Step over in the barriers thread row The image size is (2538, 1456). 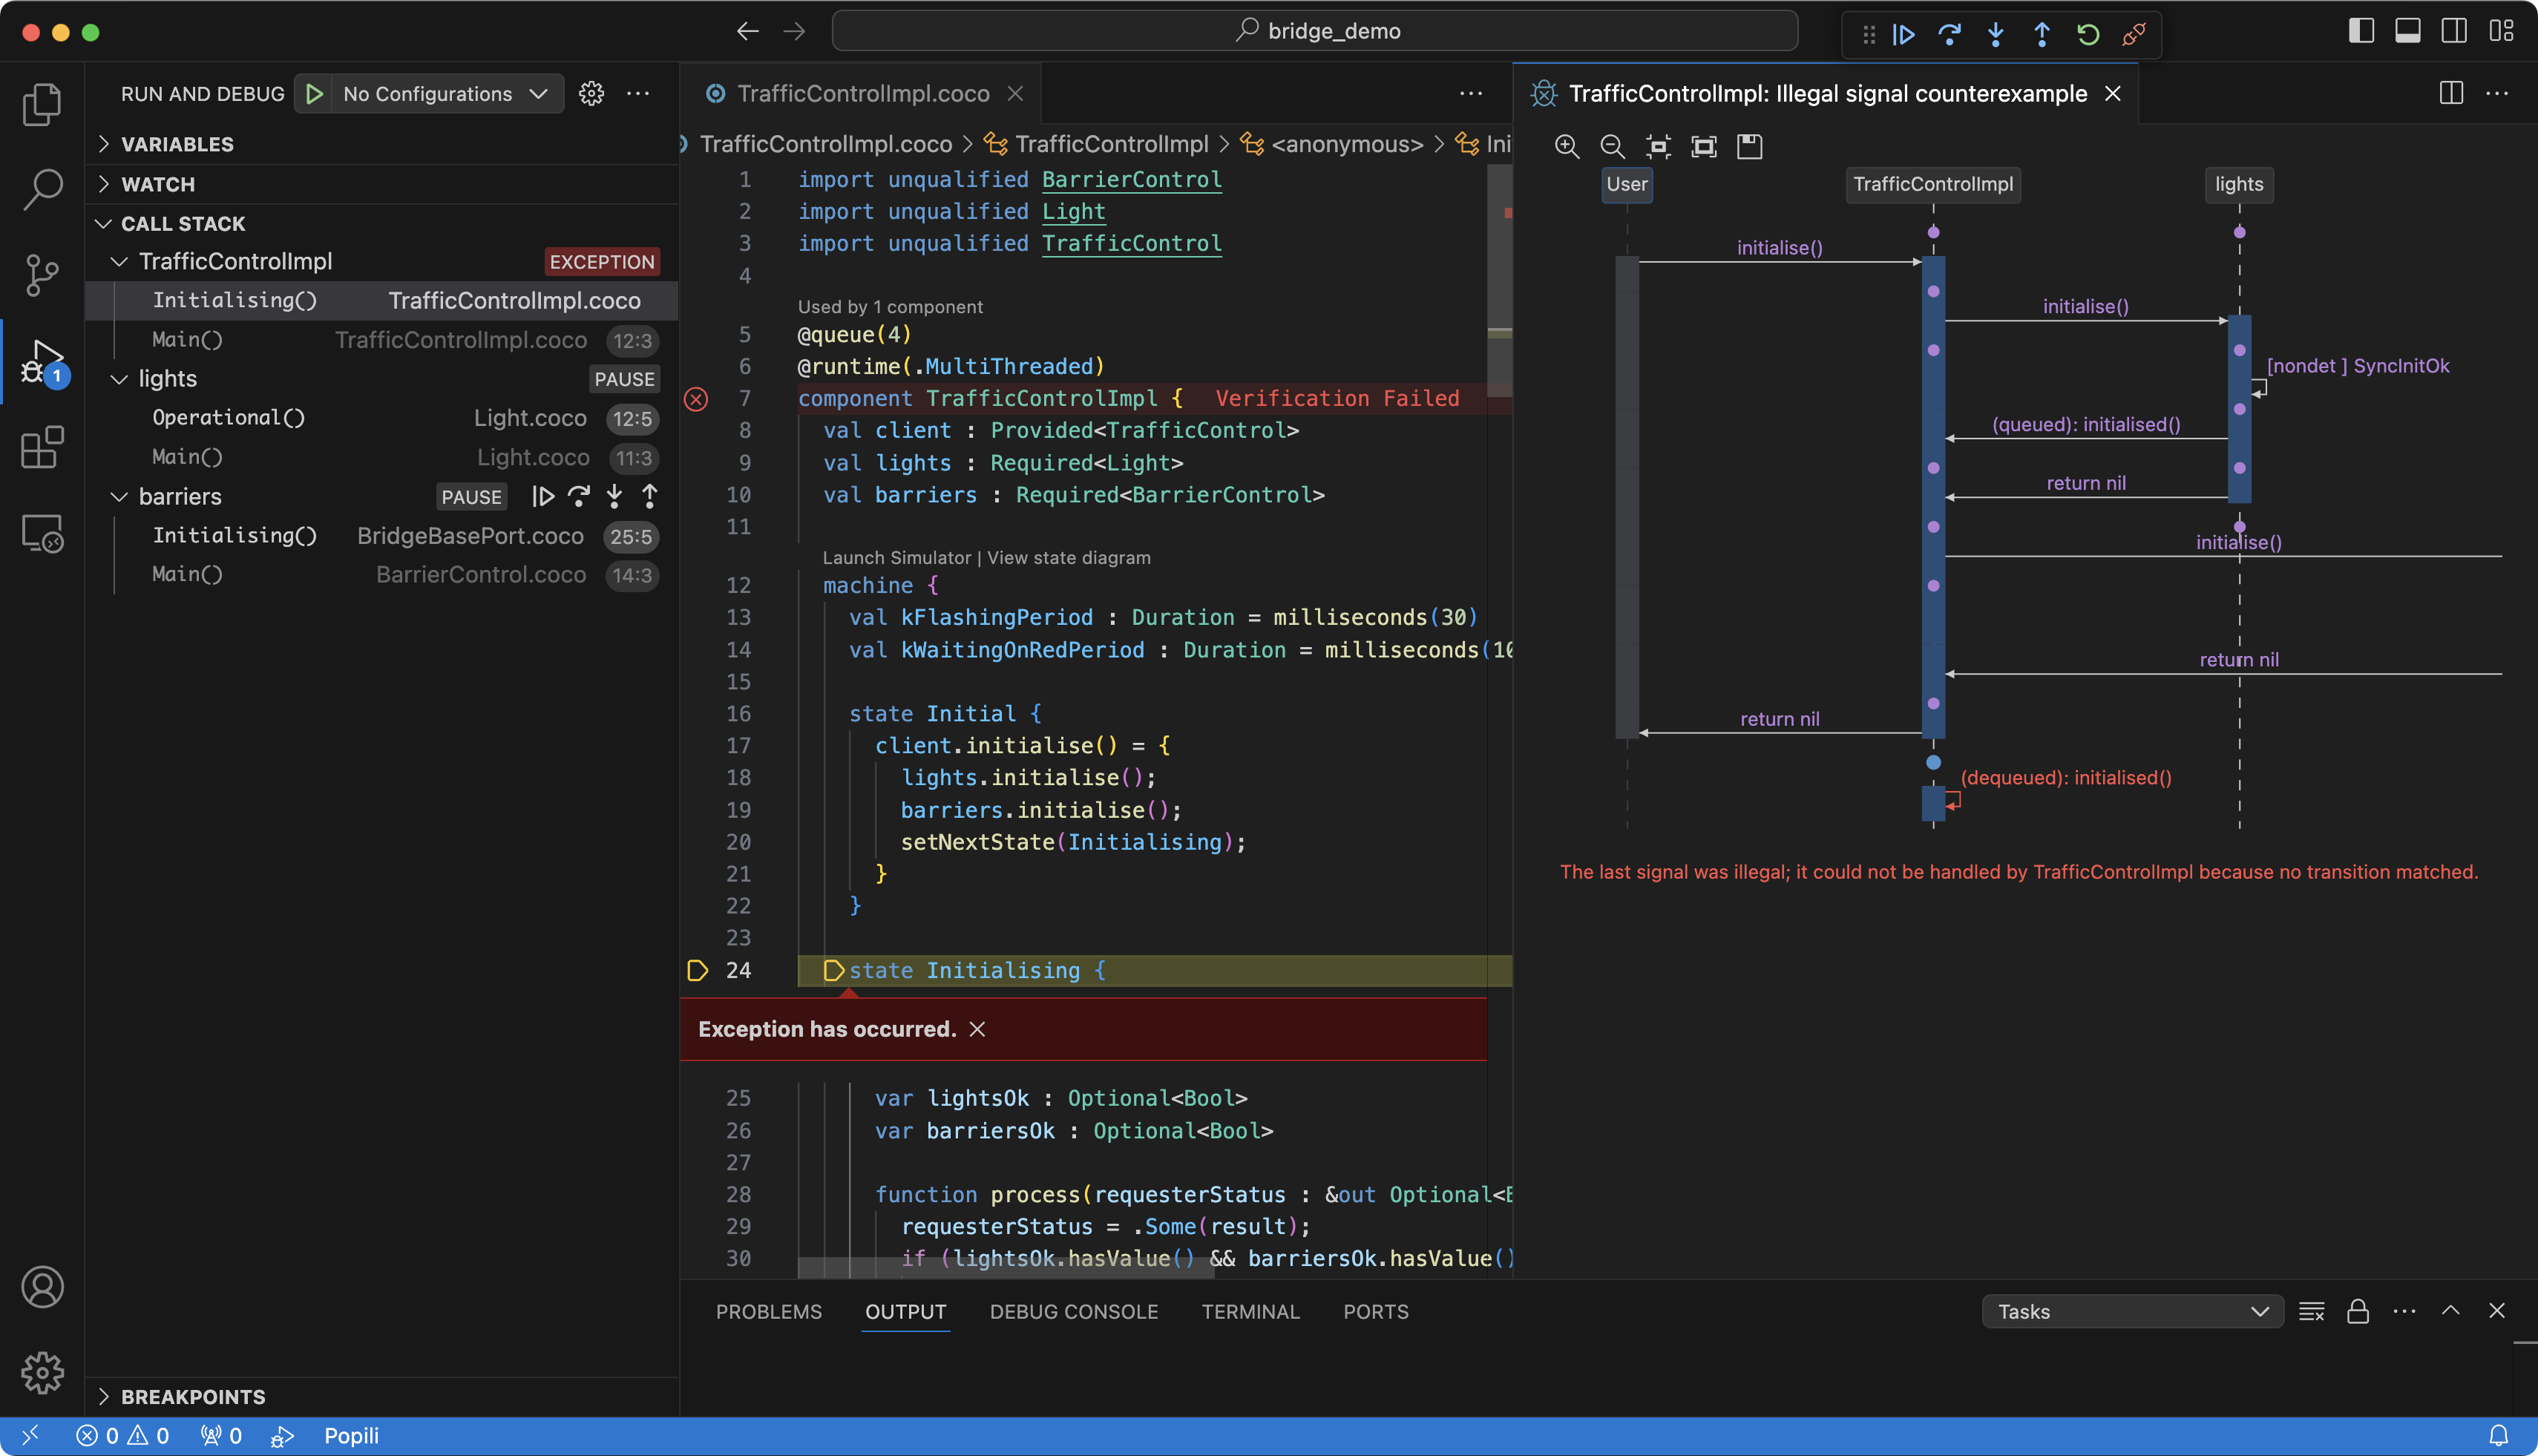click(x=579, y=496)
